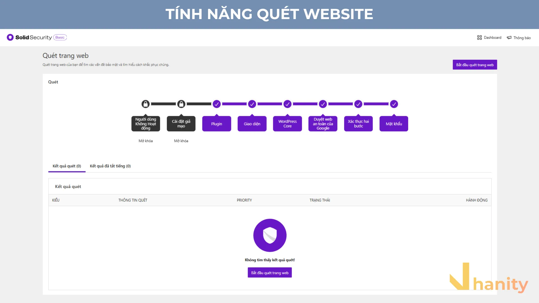Click the Basic plan badge
This screenshot has height=303, width=539.
coord(60,37)
